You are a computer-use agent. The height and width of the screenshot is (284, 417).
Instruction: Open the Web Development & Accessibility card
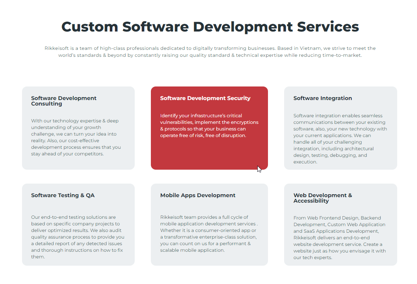click(x=340, y=225)
